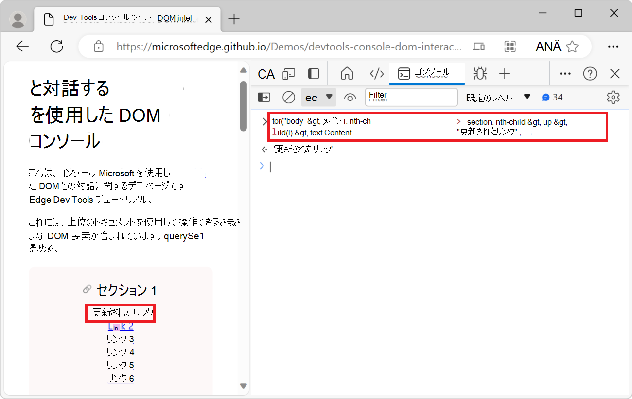
Task: Open the More Tools ellipsis menu in DevTools
Action: tap(564, 74)
